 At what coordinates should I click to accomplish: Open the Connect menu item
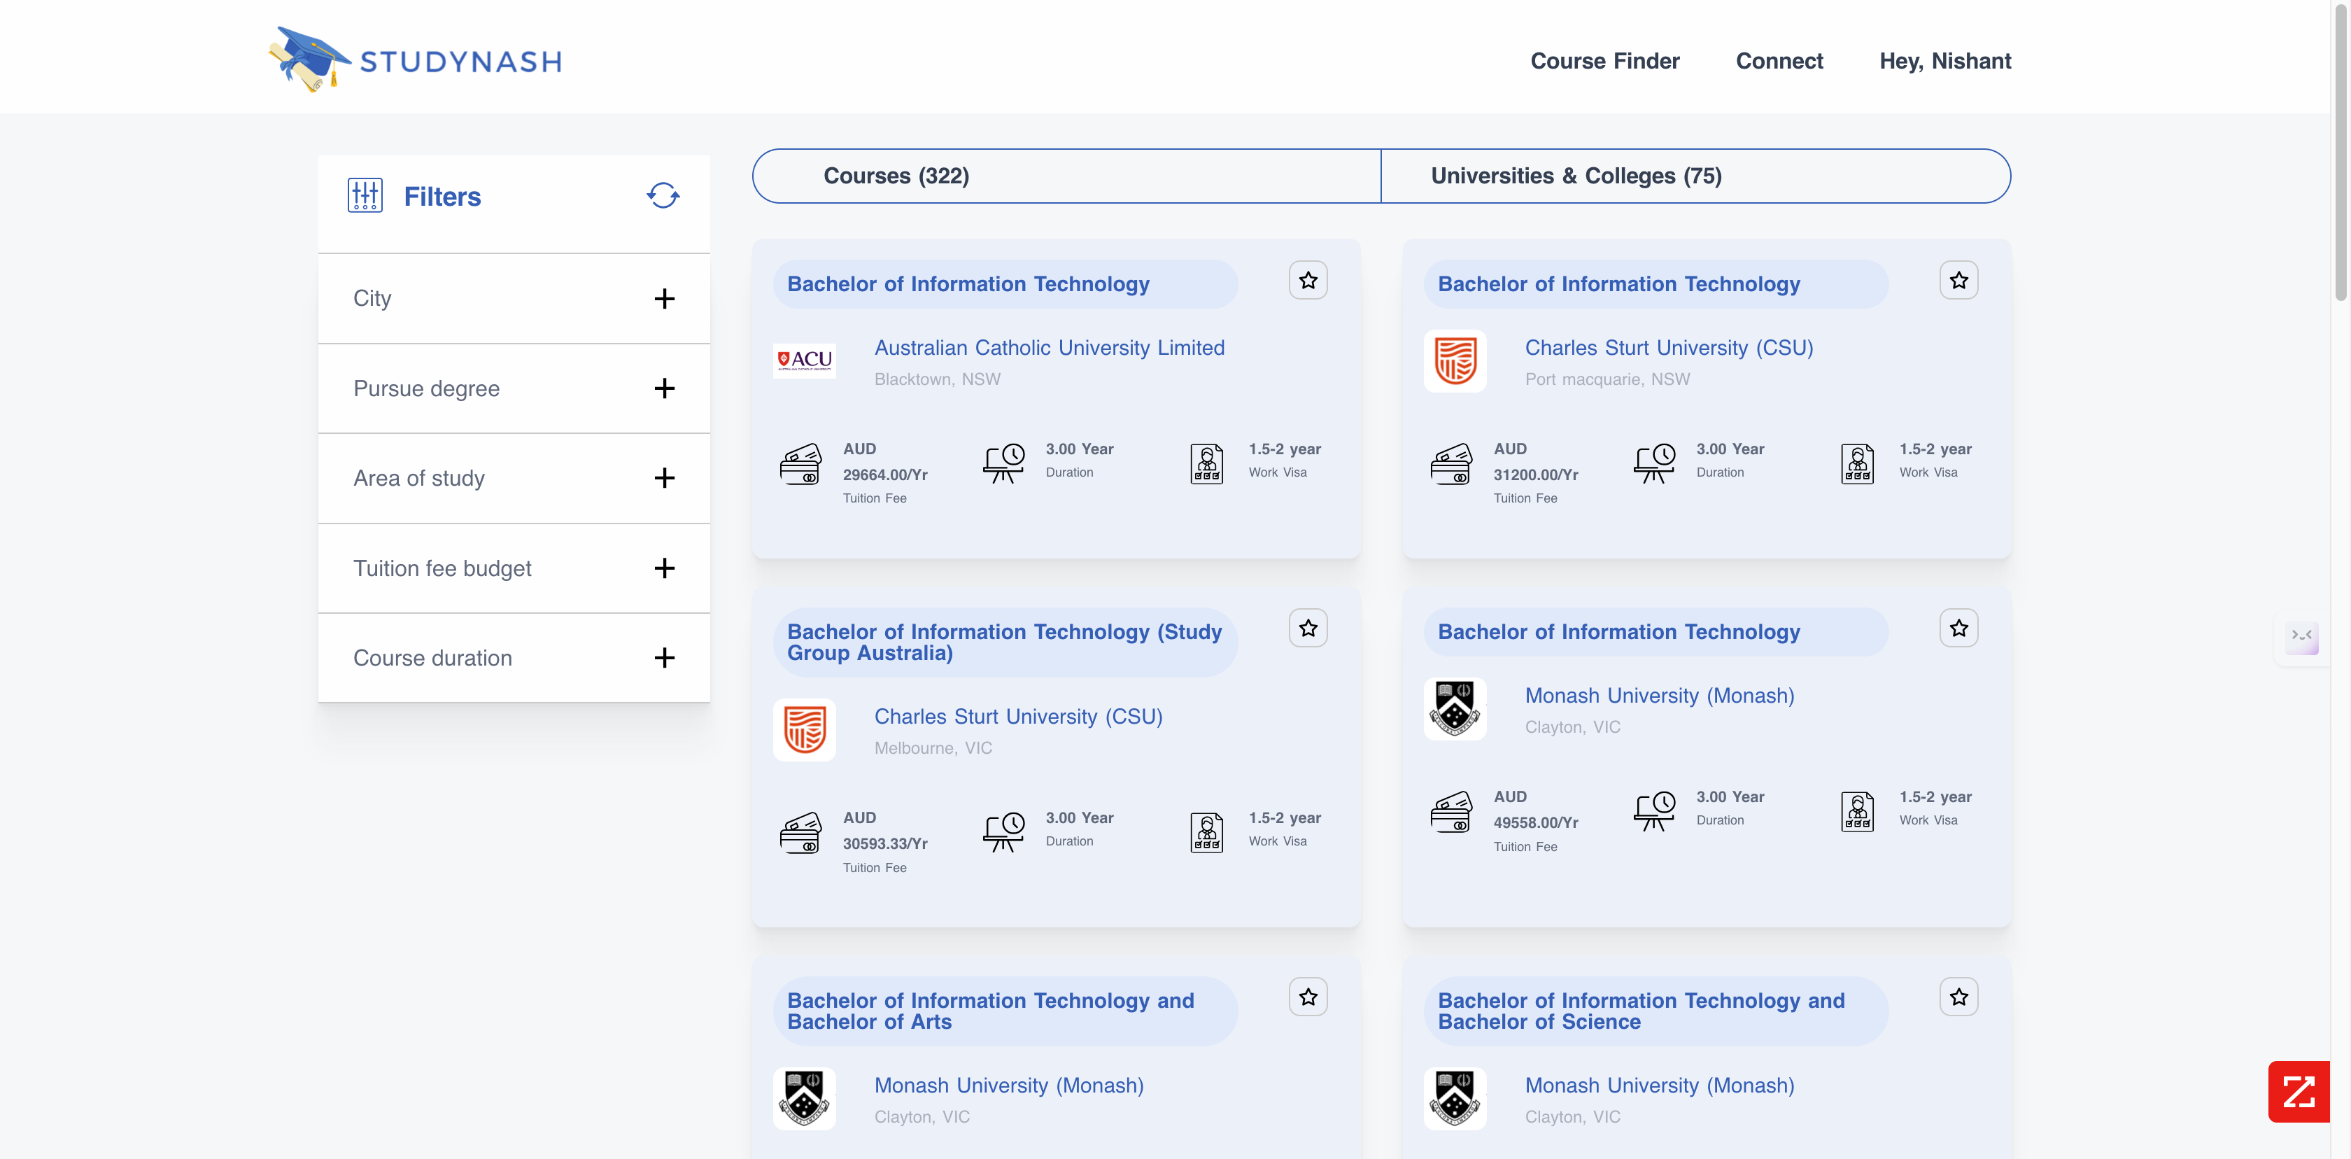1779,60
